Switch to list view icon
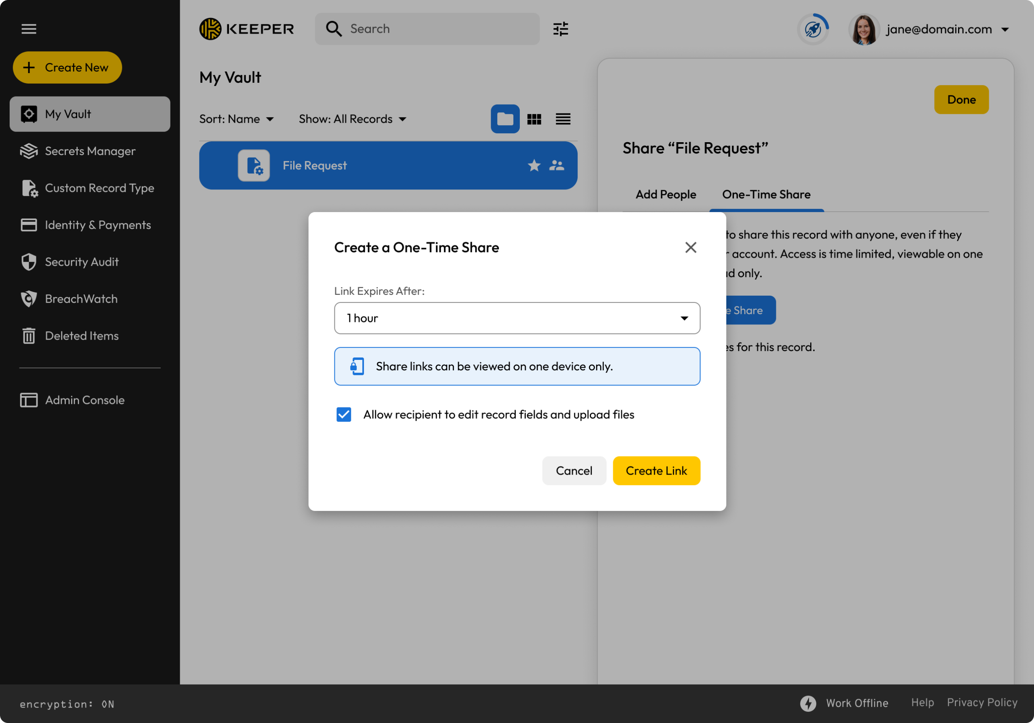This screenshot has height=723, width=1034. coord(563,119)
